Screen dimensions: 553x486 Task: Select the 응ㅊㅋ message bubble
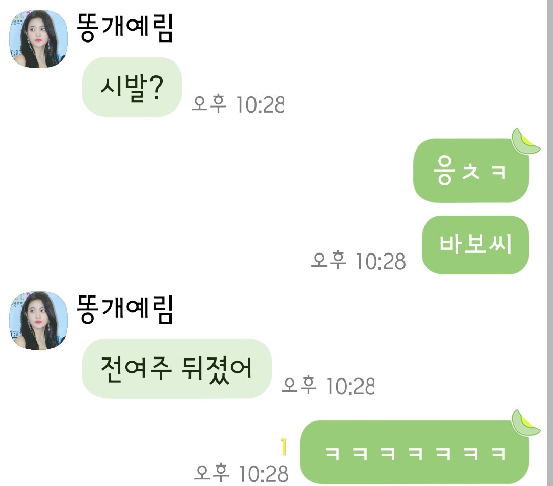(x=471, y=171)
